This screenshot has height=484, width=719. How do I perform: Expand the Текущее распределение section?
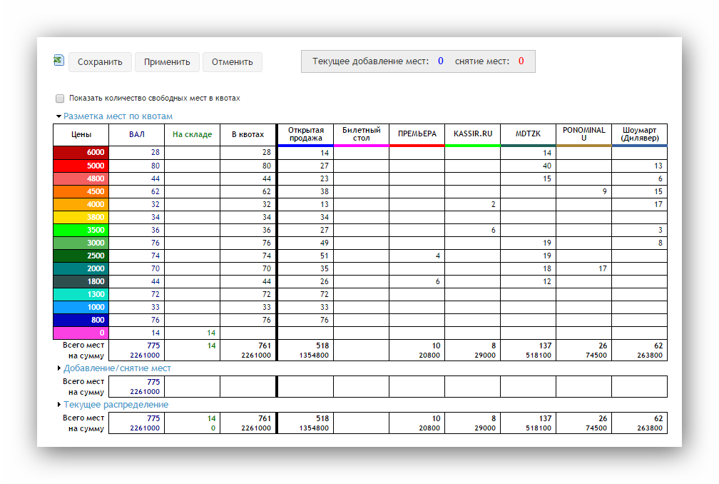pos(59,405)
